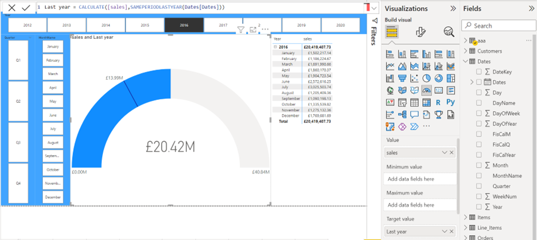Select the line chart visual
Viewport: 537px width, 240px height.
pos(390,66)
